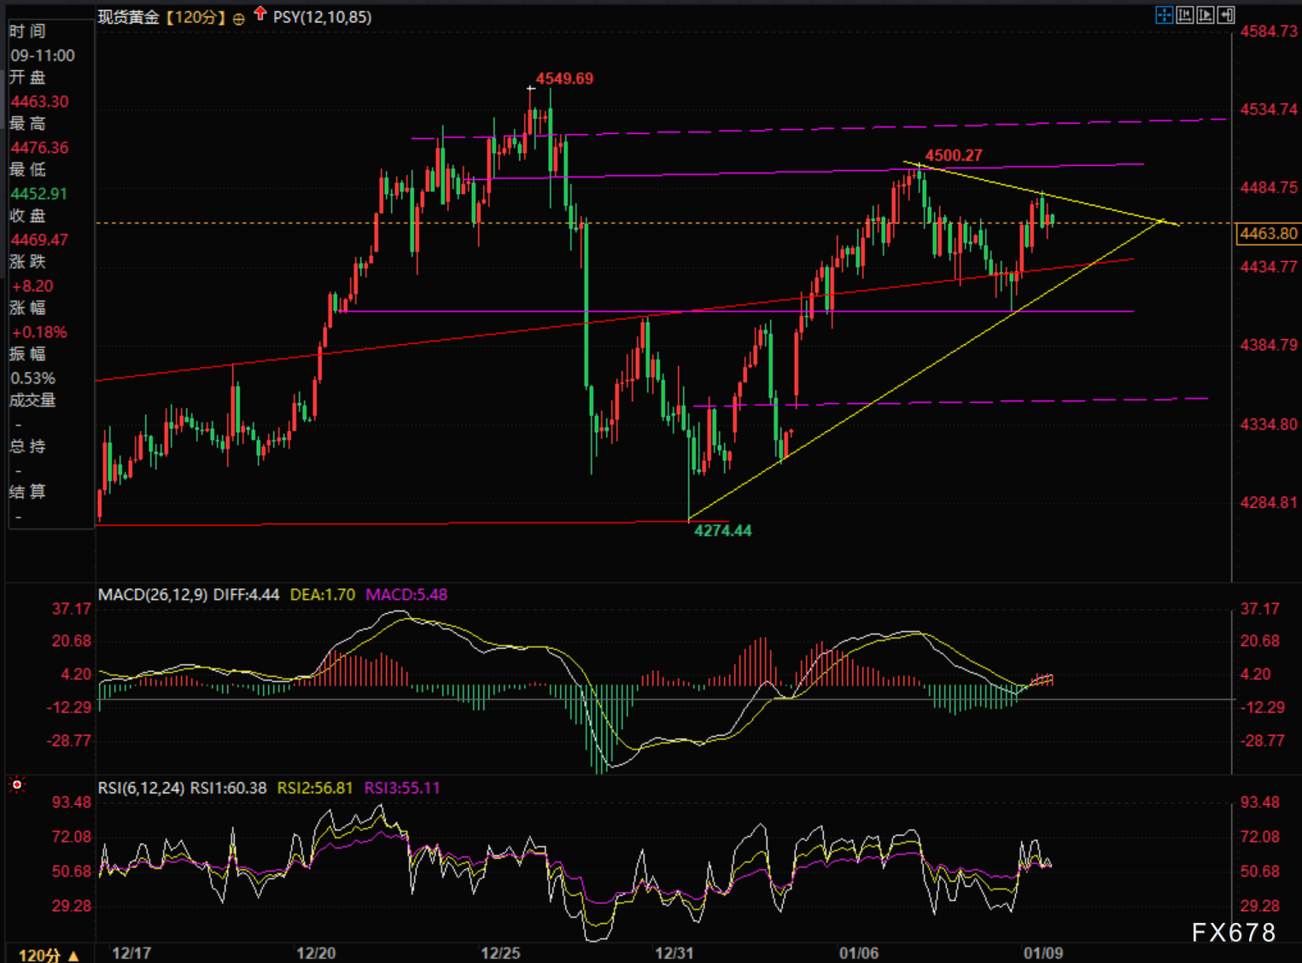Click the red sun alert icon

(x=16, y=784)
